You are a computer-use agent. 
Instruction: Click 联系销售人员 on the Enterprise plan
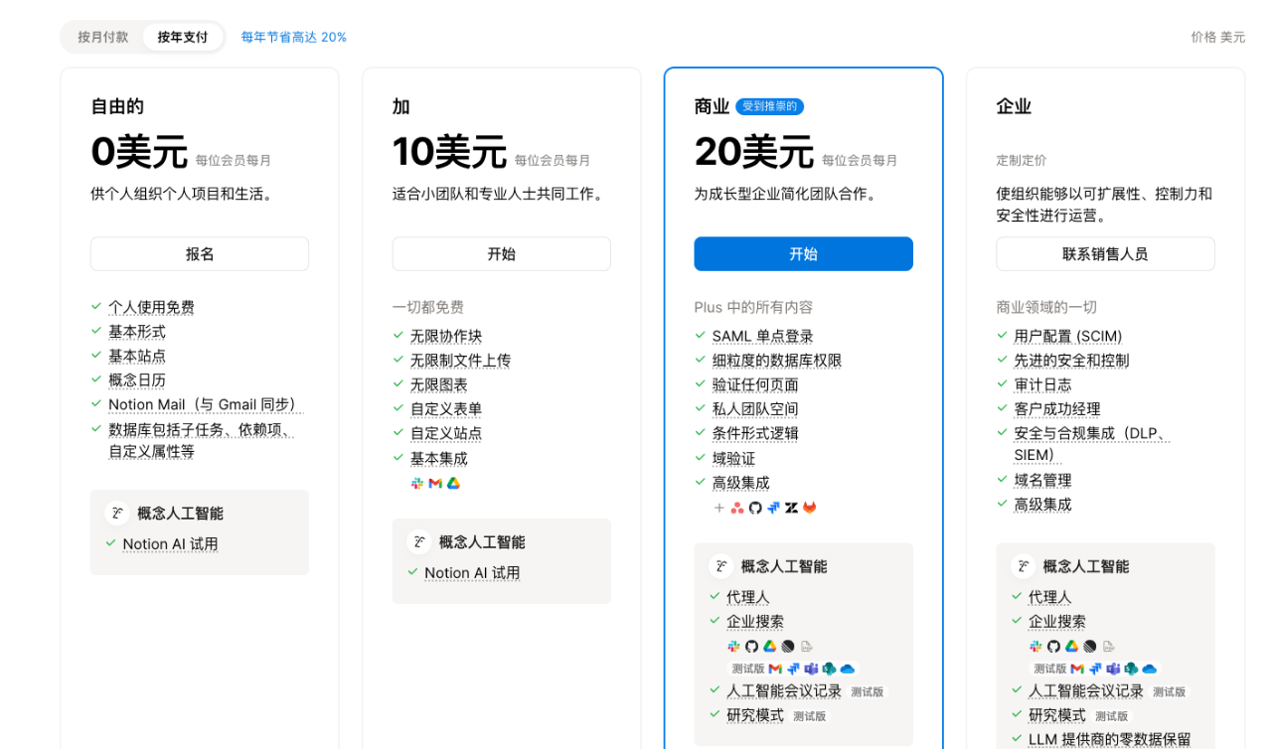point(1105,253)
